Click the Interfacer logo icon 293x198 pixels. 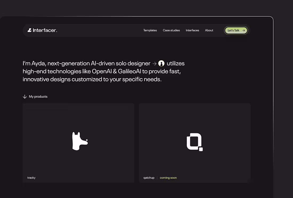coord(29,30)
